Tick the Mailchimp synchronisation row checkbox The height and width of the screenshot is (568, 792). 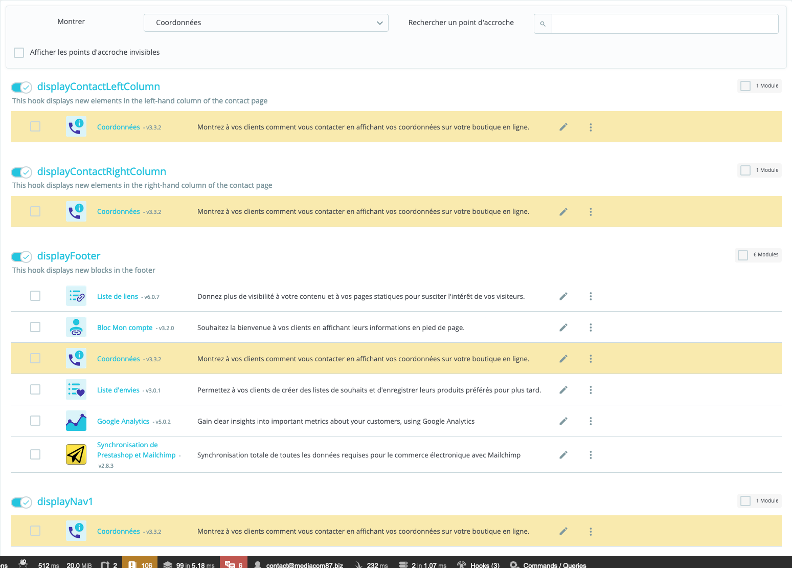(35, 454)
